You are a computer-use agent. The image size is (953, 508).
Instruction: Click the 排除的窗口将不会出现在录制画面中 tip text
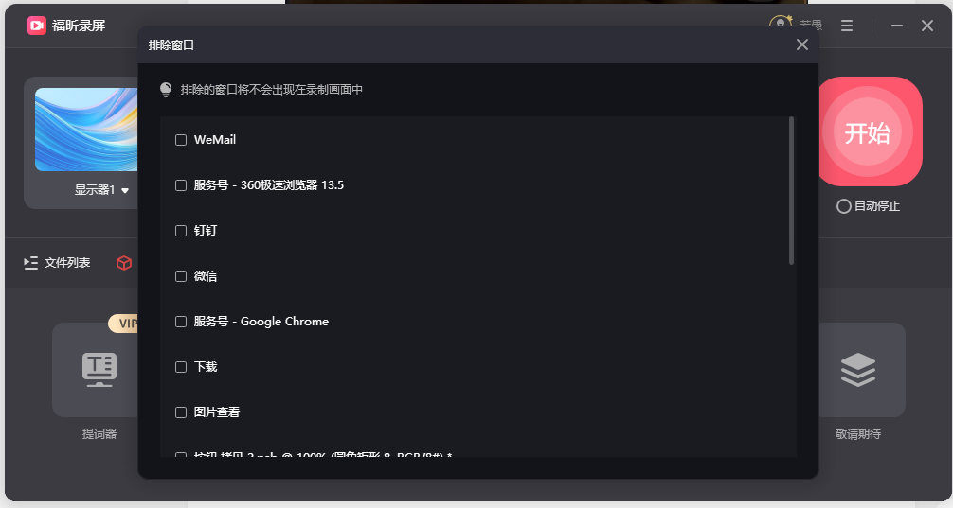[272, 90]
